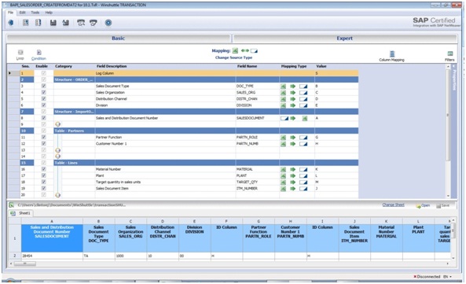Click the loop marker in row 9

pyautogui.click(x=57, y=124)
